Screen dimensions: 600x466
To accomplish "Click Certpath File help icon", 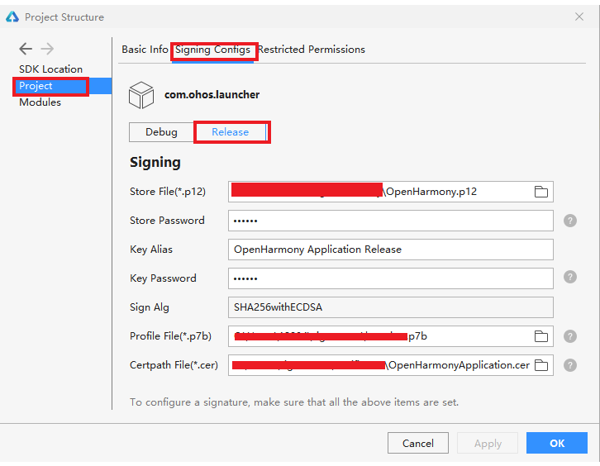I will tap(570, 365).
